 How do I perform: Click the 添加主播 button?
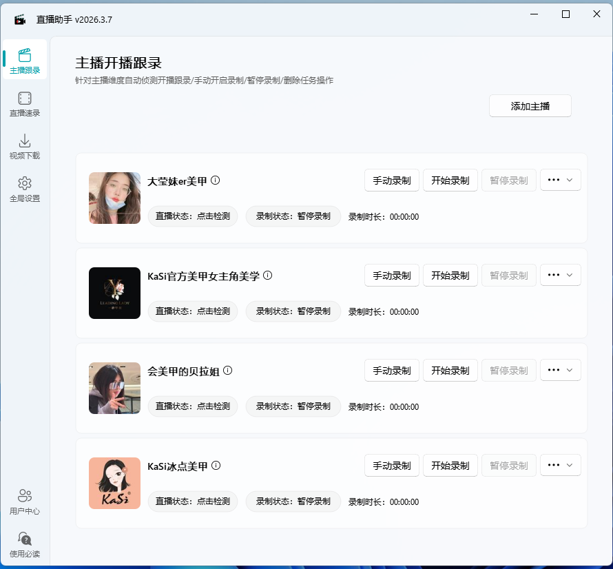[530, 105]
